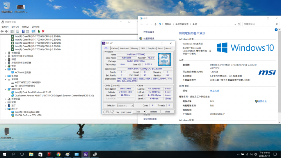Open address bar history dropdown in System window
The width and height of the screenshot is (281, 158).
(x=235, y=24)
